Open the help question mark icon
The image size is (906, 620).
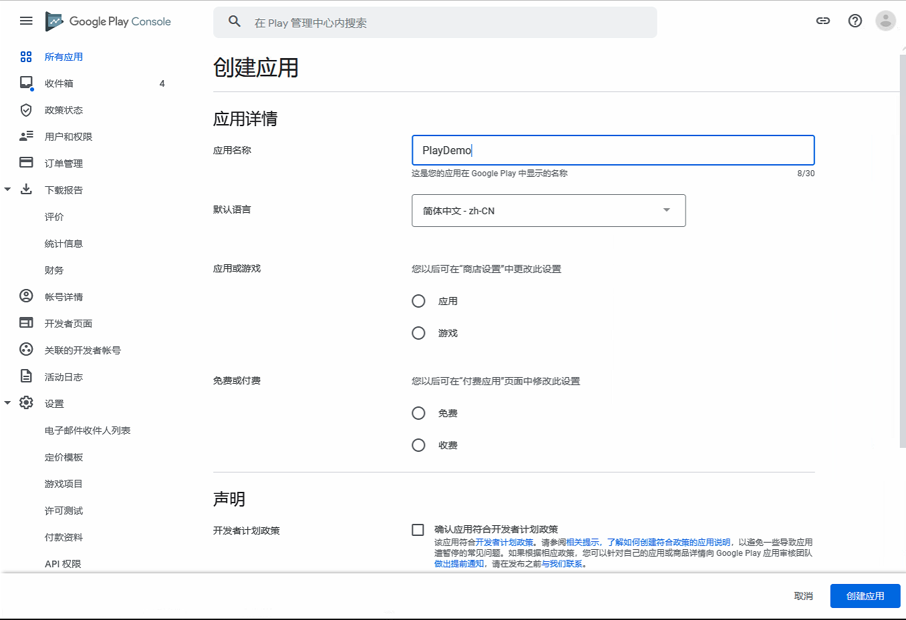pyautogui.click(x=855, y=21)
